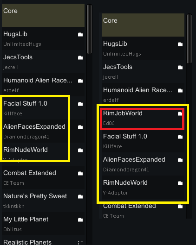Screen dimensions: 196x245
Task: Select Combat Extended in the right list
Action: point(143,208)
